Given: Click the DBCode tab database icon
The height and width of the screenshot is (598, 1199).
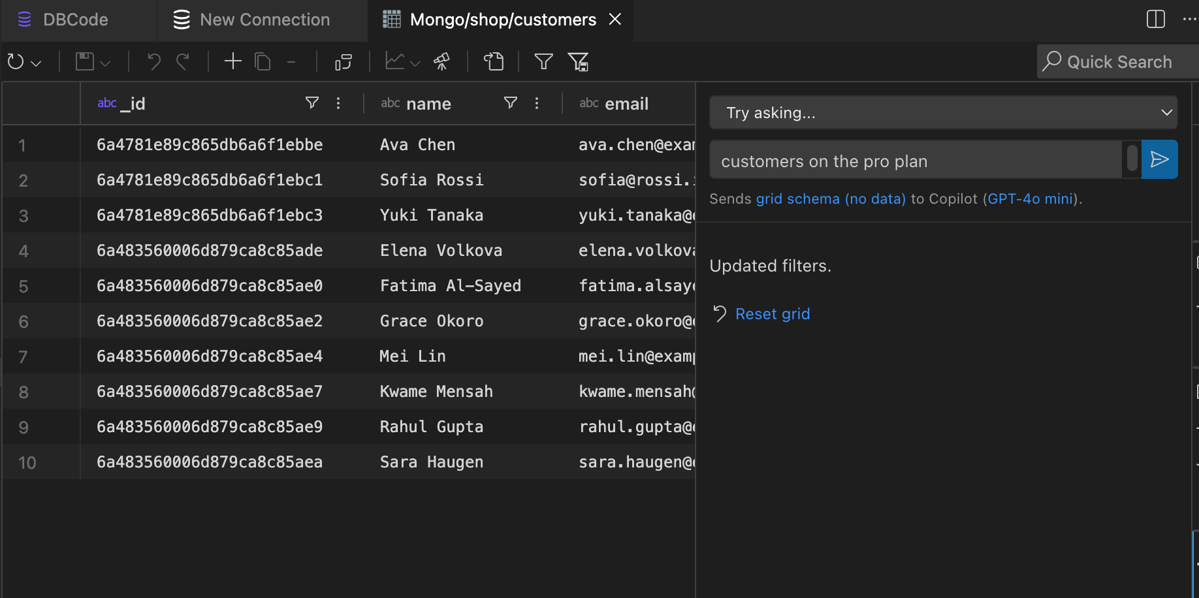Looking at the screenshot, I should pyautogui.click(x=25, y=20).
